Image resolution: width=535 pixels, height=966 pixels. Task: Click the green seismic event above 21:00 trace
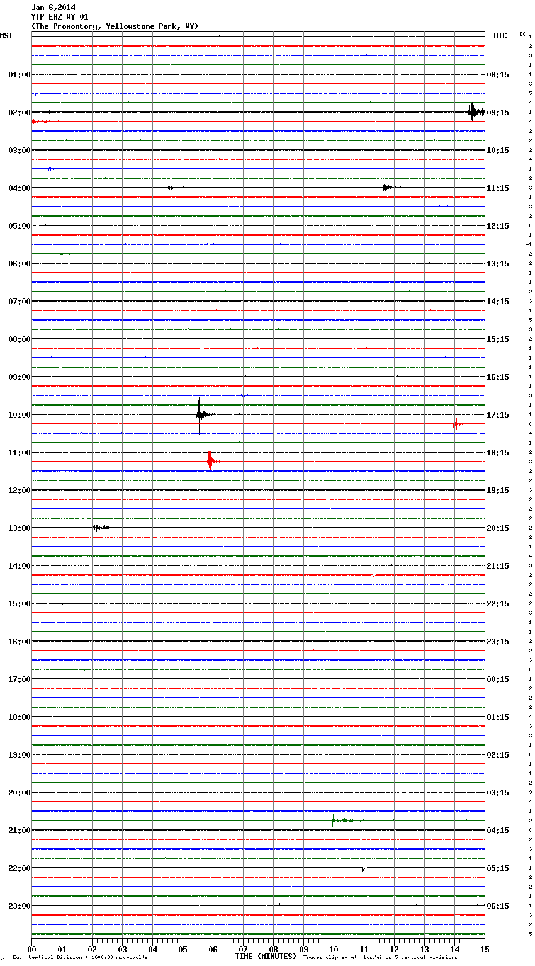coord(335,820)
